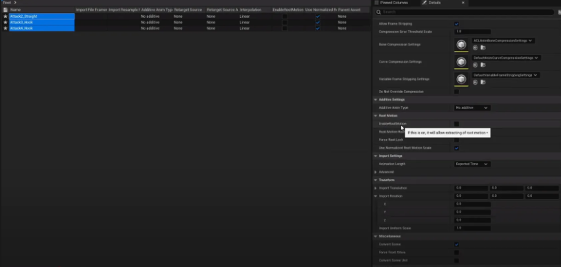Viewport: 561px width, 267px height.
Task: Click the breadcrumb chevron next to Root
Action: coord(15,3)
